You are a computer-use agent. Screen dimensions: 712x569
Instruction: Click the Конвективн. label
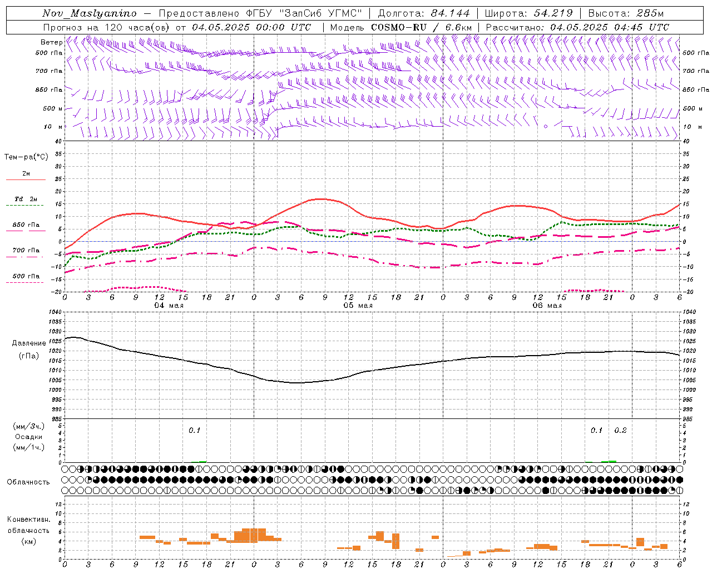click(x=28, y=520)
